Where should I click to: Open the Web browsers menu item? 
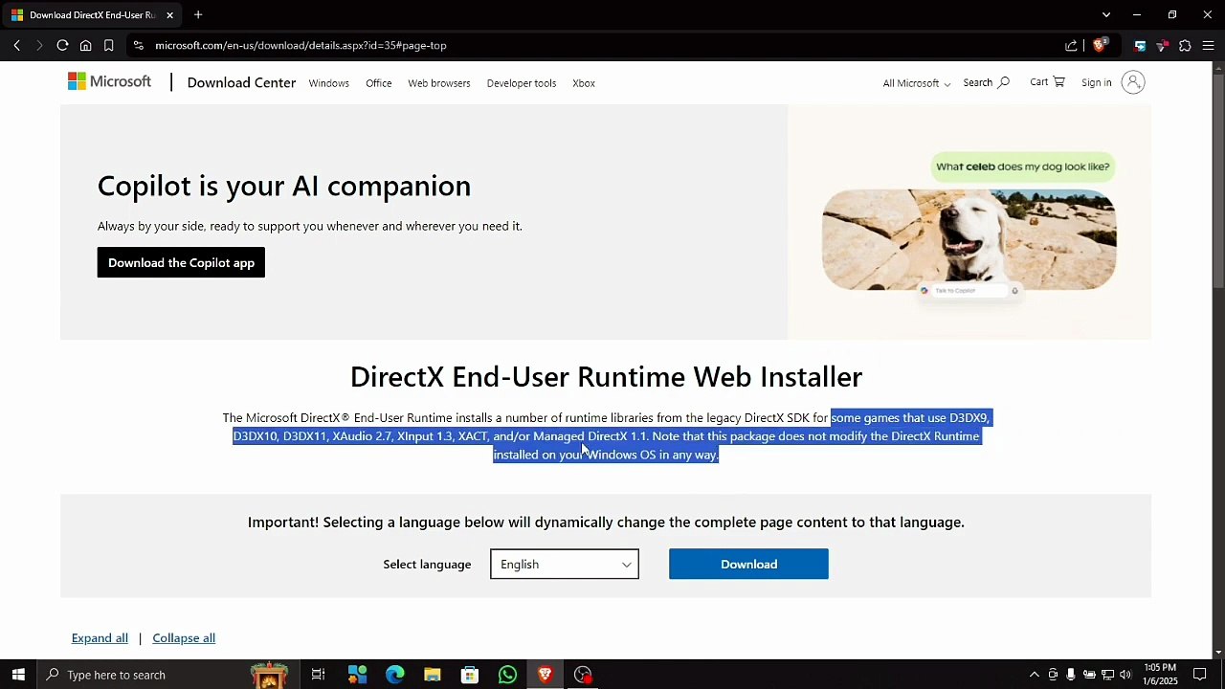point(439,83)
